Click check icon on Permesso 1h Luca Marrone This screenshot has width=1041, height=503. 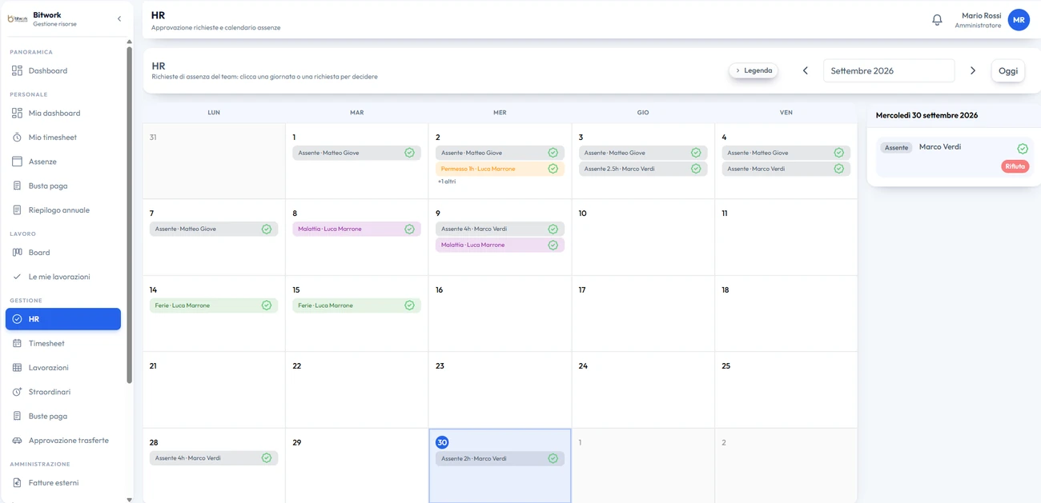tap(553, 169)
